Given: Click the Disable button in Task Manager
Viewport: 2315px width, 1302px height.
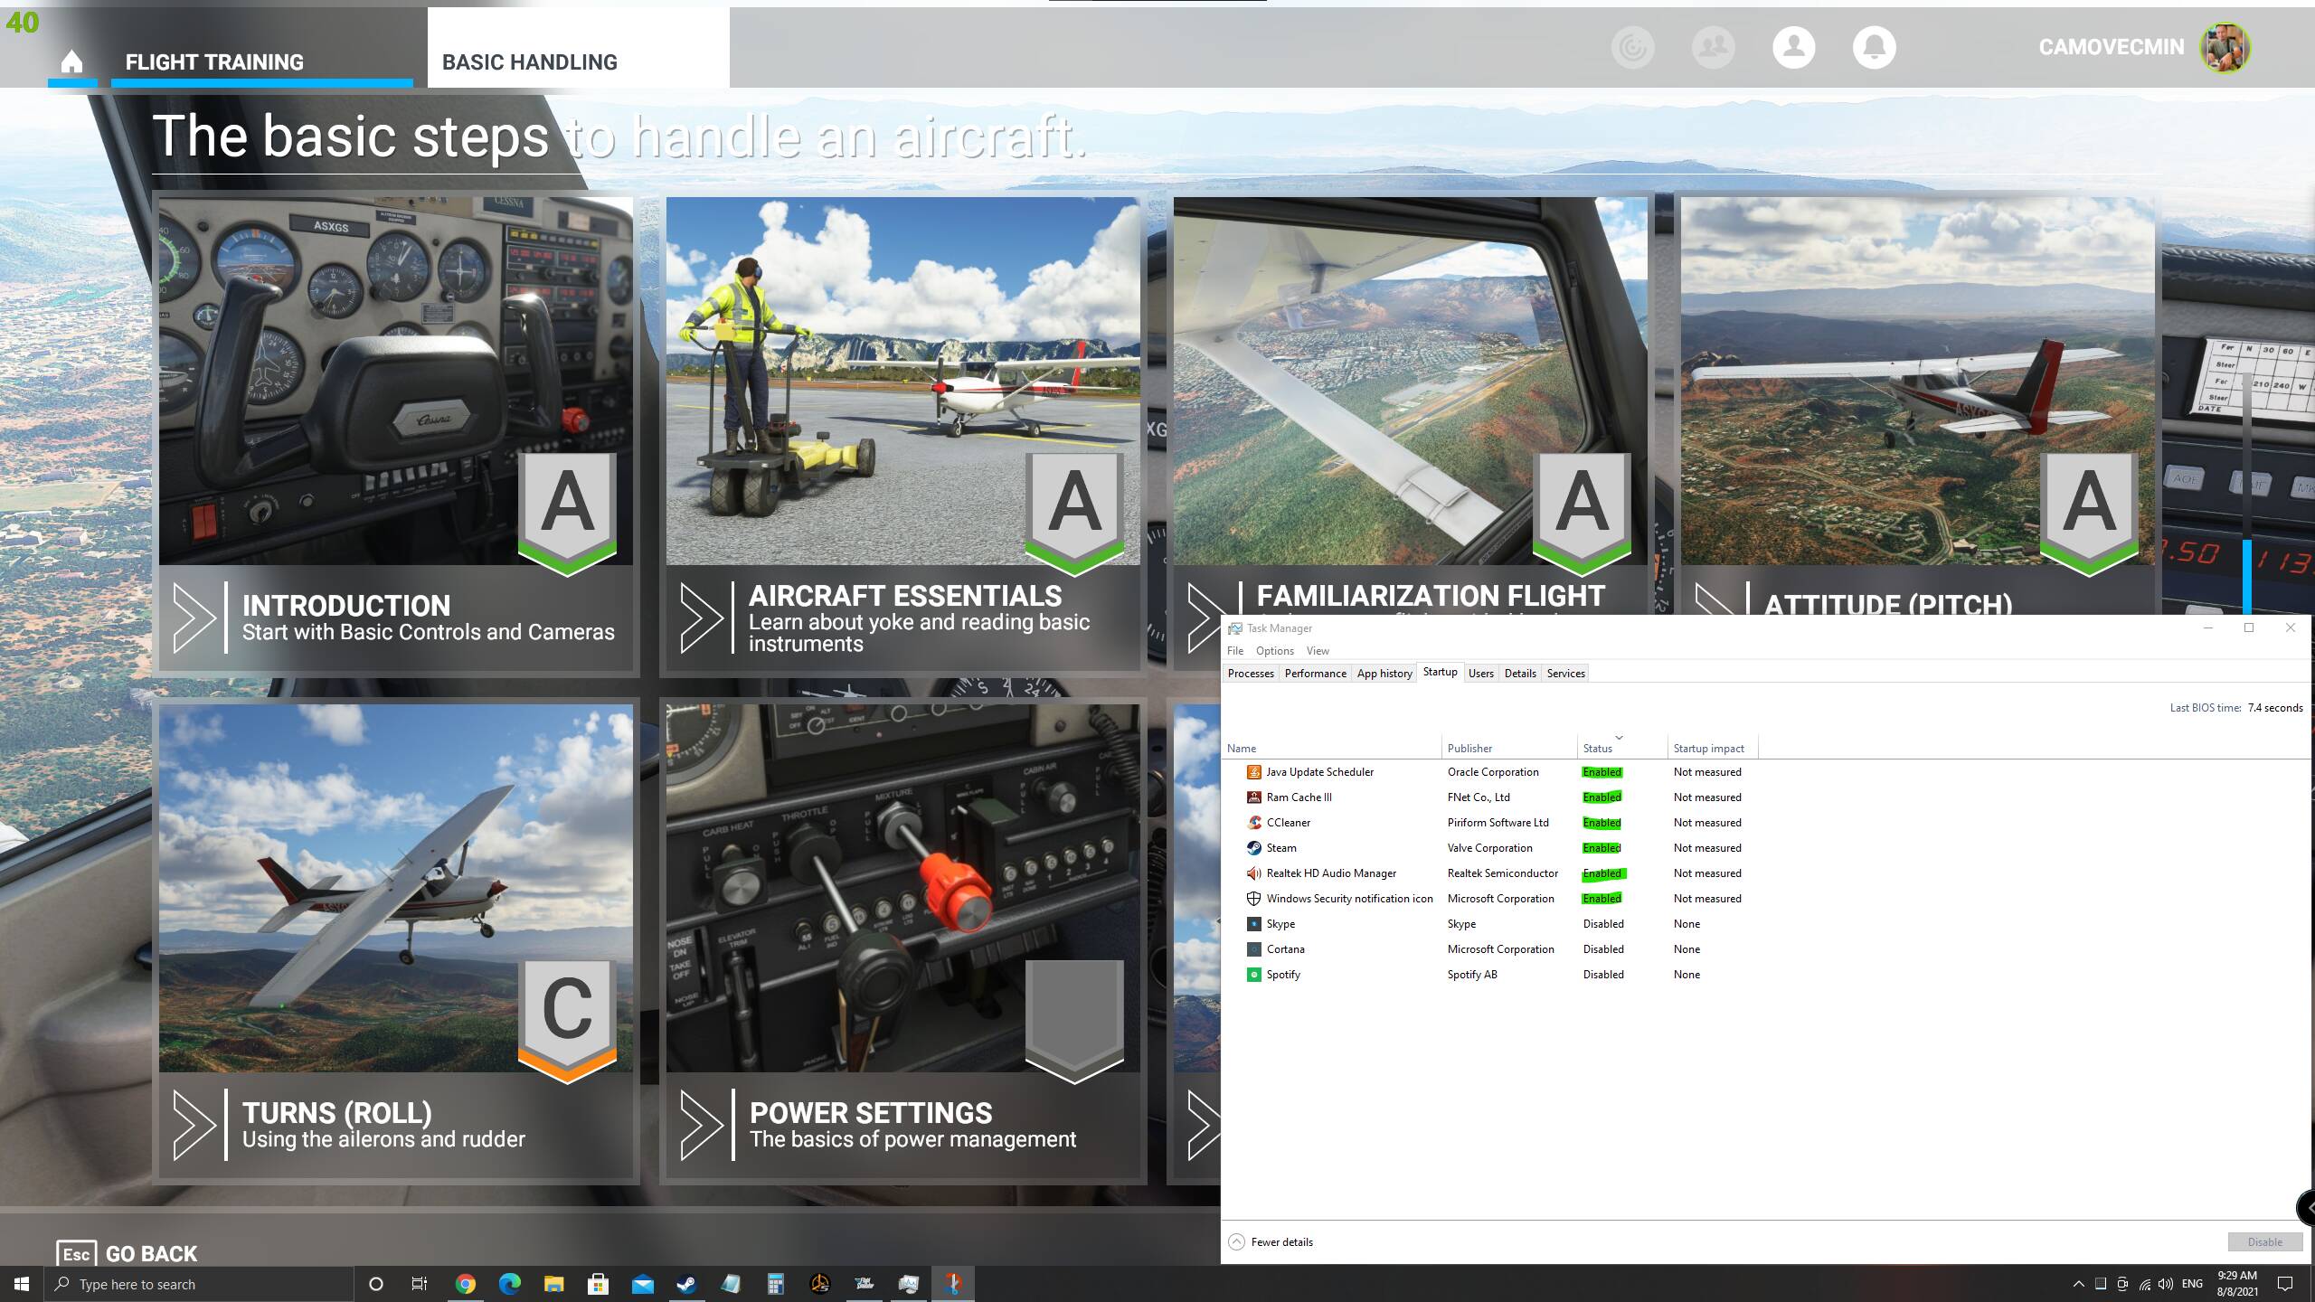Looking at the screenshot, I should (2264, 1242).
